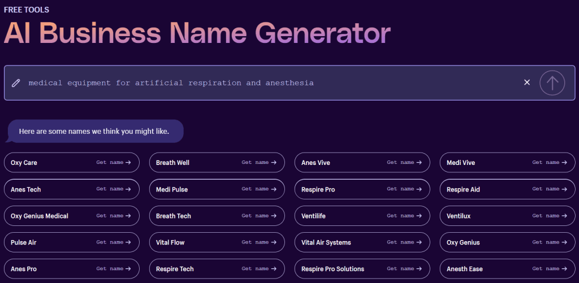Submit prompt with the up-arrow circle button
579x283 pixels.
click(x=552, y=82)
